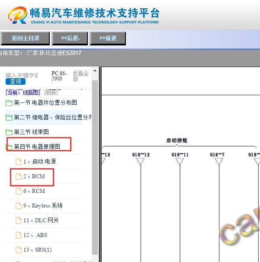Click the document icon beside 13、SRS(1)
Screen dimensions: 260x262
pos(19,250)
